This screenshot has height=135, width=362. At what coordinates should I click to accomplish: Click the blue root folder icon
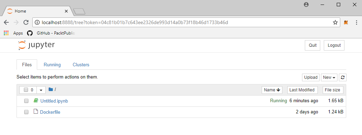[x=51, y=89]
